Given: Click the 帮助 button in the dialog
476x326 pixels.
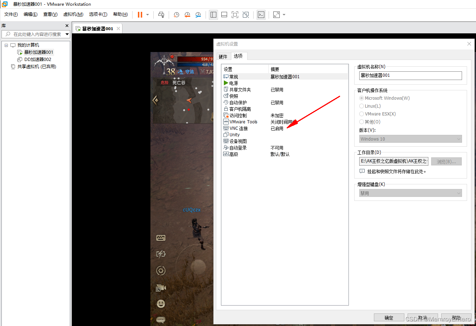Looking at the screenshot, I should tap(456, 318).
